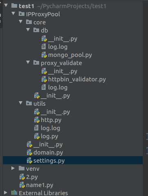This screenshot has width=148, height=196.
Task: Click text file icon of log.log in proxy_validate
Action: [44, 87]
